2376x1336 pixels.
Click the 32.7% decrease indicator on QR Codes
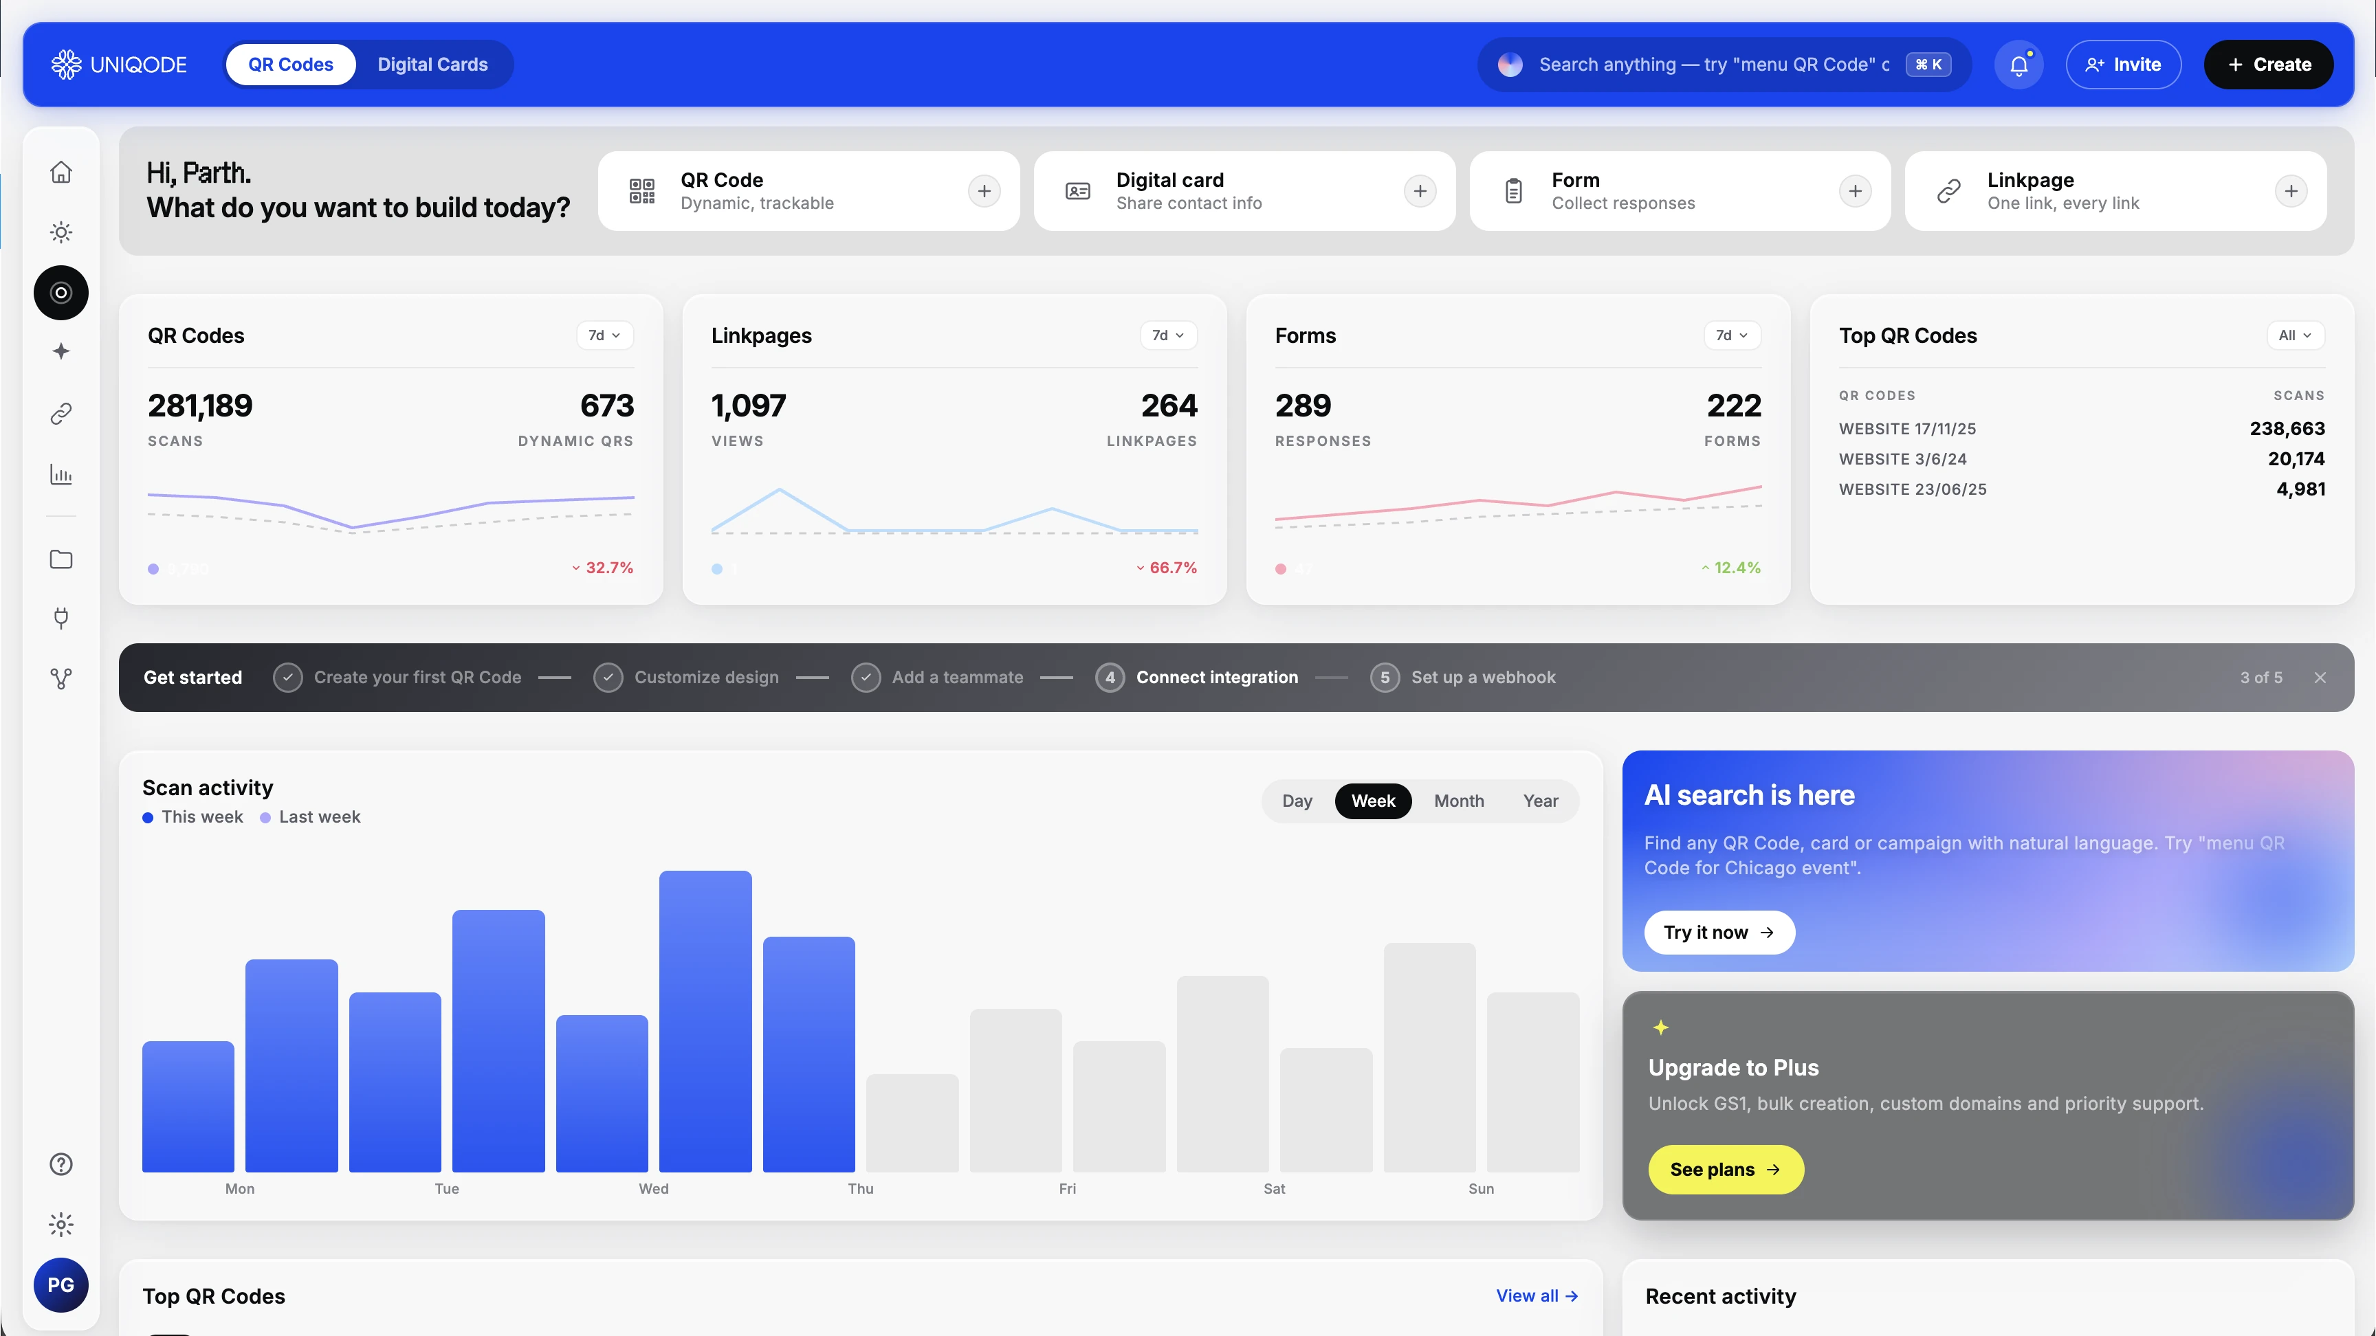(x=602, y=568)
